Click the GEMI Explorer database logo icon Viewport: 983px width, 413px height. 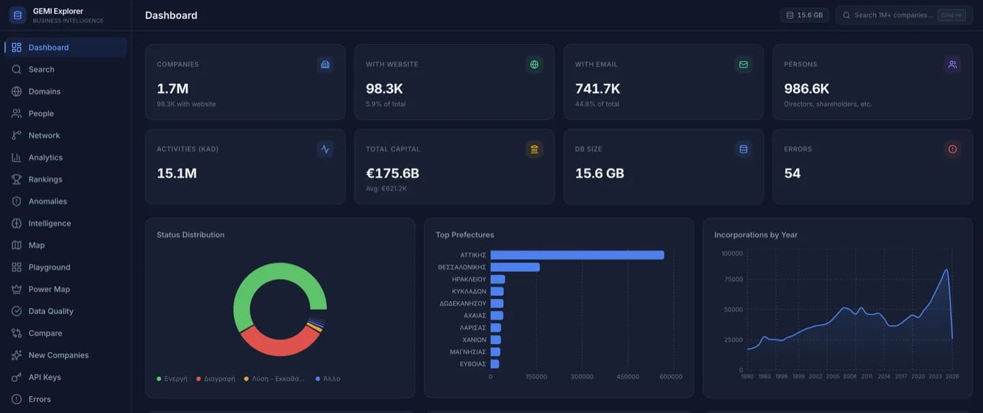17,15
